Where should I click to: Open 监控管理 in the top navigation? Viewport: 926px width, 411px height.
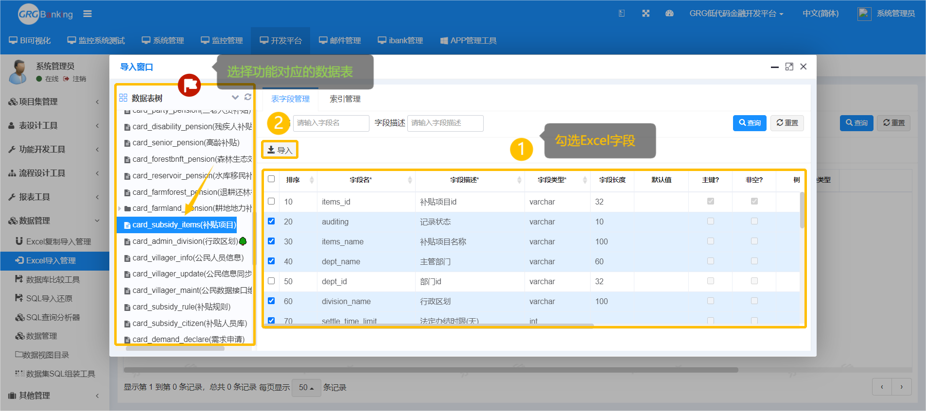click(222, 40)
